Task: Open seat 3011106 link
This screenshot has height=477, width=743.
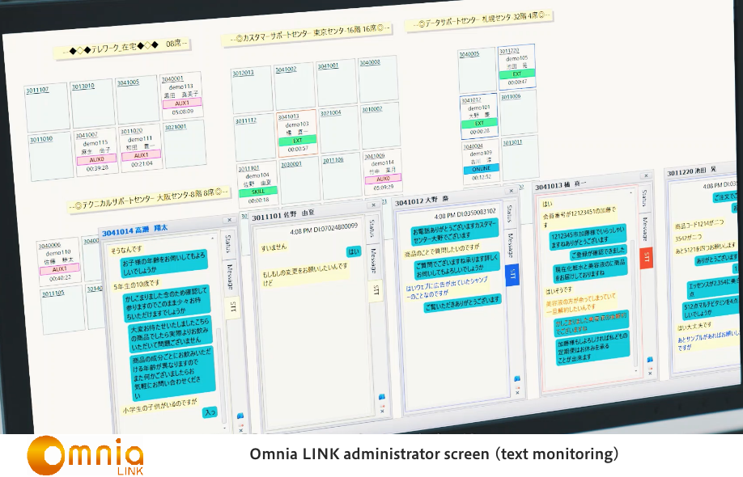Action: point(333,160)
